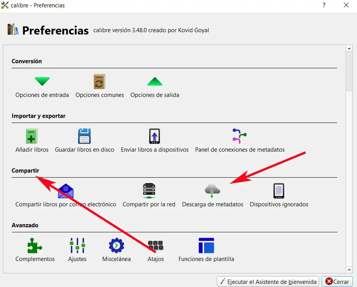Open Guardar libros en disco
Viewport: 357px width, 287px height.
click(x=84, y=141)
